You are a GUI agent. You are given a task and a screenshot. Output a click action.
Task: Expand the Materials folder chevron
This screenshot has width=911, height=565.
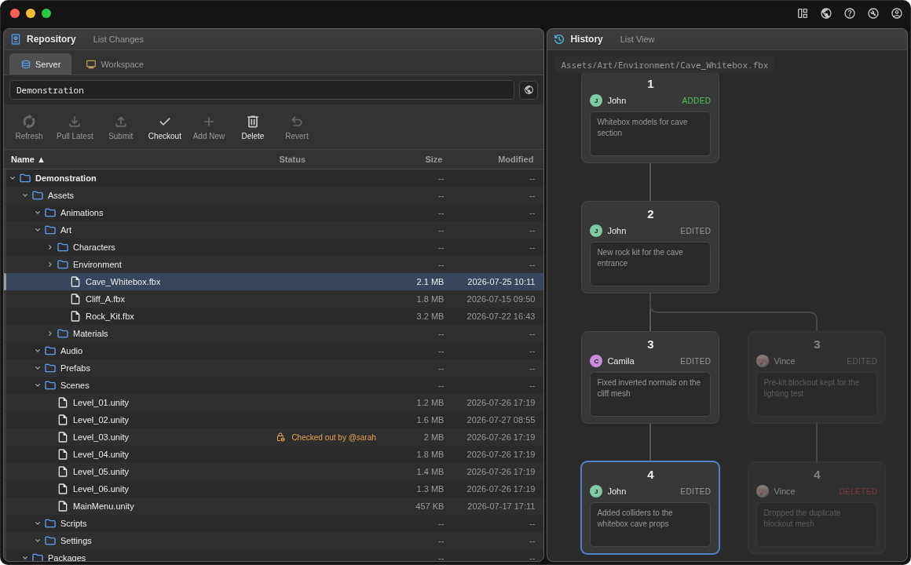click(50, 334)
